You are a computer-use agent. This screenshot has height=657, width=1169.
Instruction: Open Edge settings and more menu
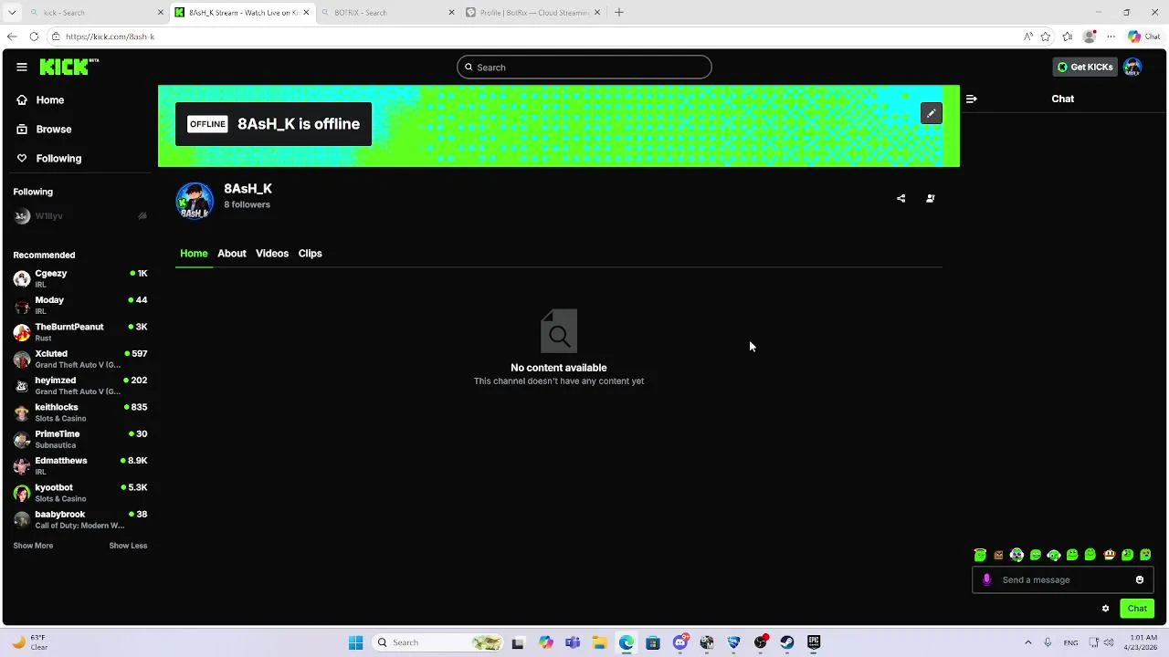point(1111,36)
